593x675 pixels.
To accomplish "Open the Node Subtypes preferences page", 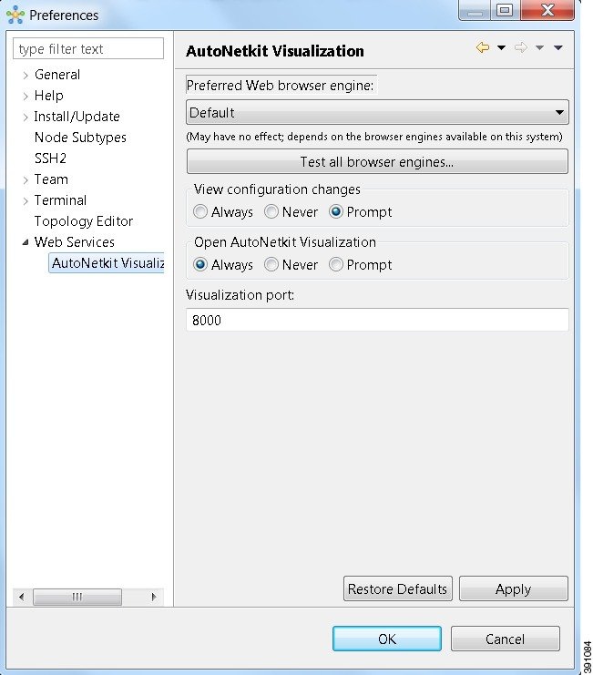I will click(x=80, y=138).
